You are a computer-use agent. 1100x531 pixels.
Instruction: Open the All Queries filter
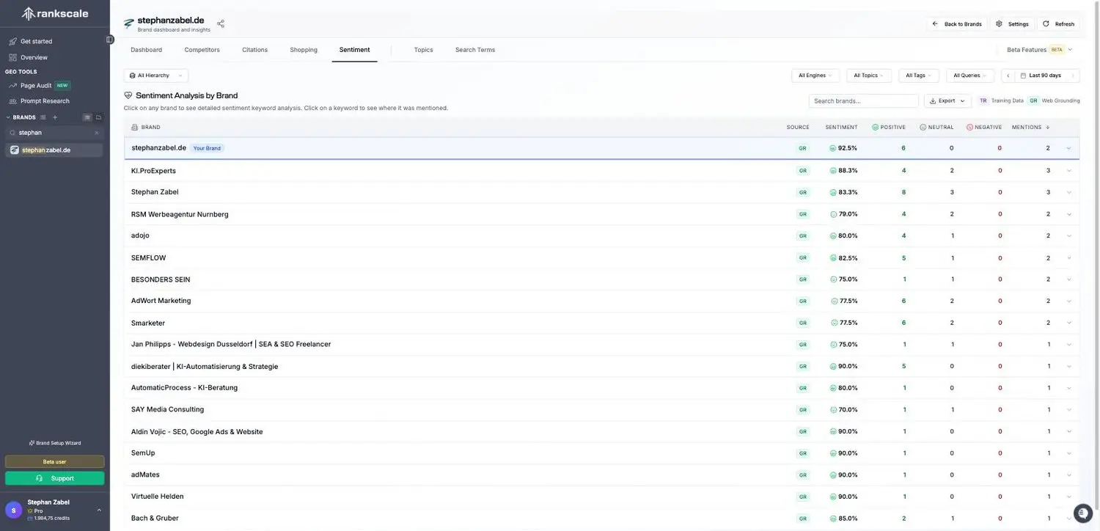(x=970, y=76)
